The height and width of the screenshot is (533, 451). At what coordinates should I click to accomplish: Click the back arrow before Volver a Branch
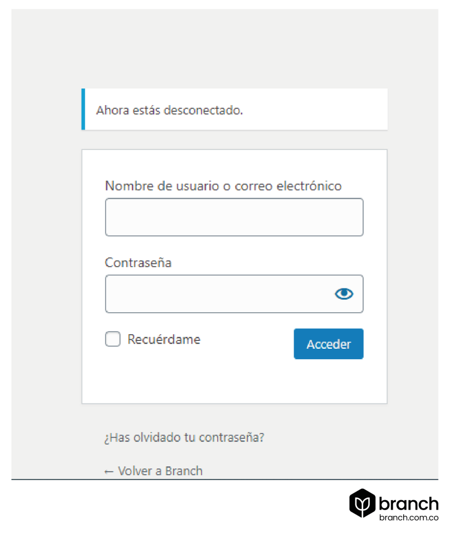tap(109, 471)
